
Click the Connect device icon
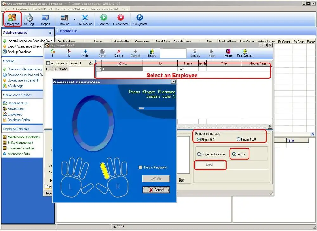coord(103,19)
